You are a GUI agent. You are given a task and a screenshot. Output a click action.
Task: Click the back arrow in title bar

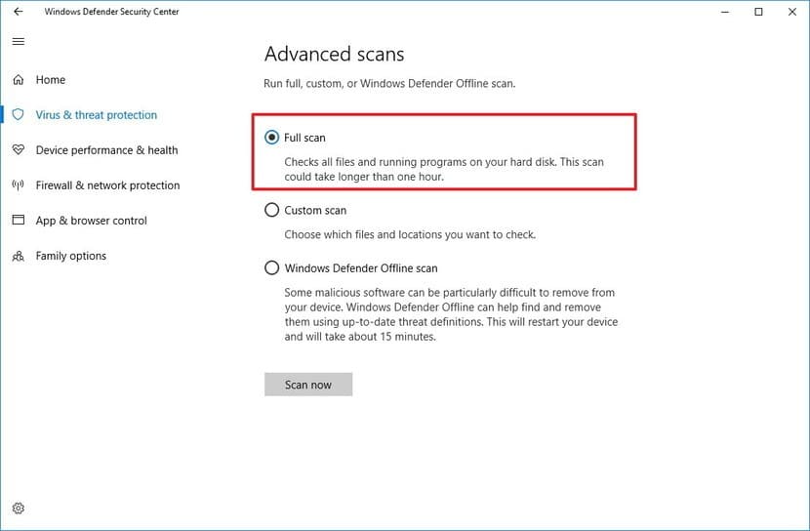[x=19, y=12]
